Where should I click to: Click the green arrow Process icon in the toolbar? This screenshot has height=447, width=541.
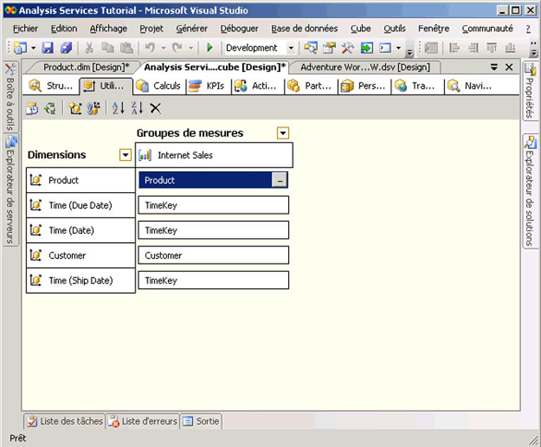367,47
